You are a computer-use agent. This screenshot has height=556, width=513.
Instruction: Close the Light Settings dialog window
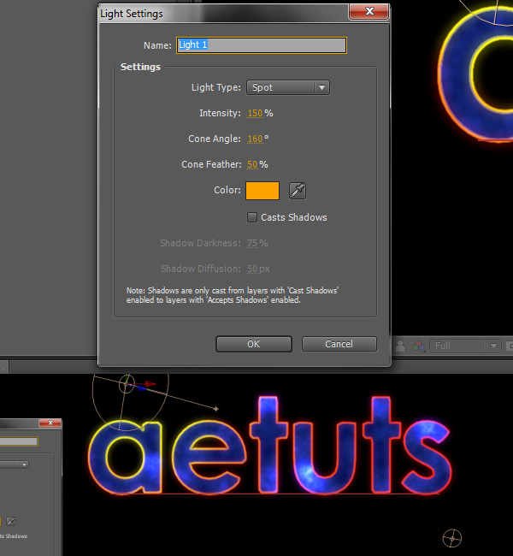tap(369, 12)
